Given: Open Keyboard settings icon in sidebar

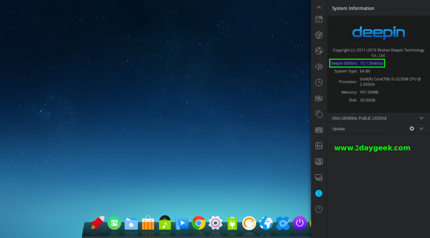Looking at the screenshot, I should [319, 130].
